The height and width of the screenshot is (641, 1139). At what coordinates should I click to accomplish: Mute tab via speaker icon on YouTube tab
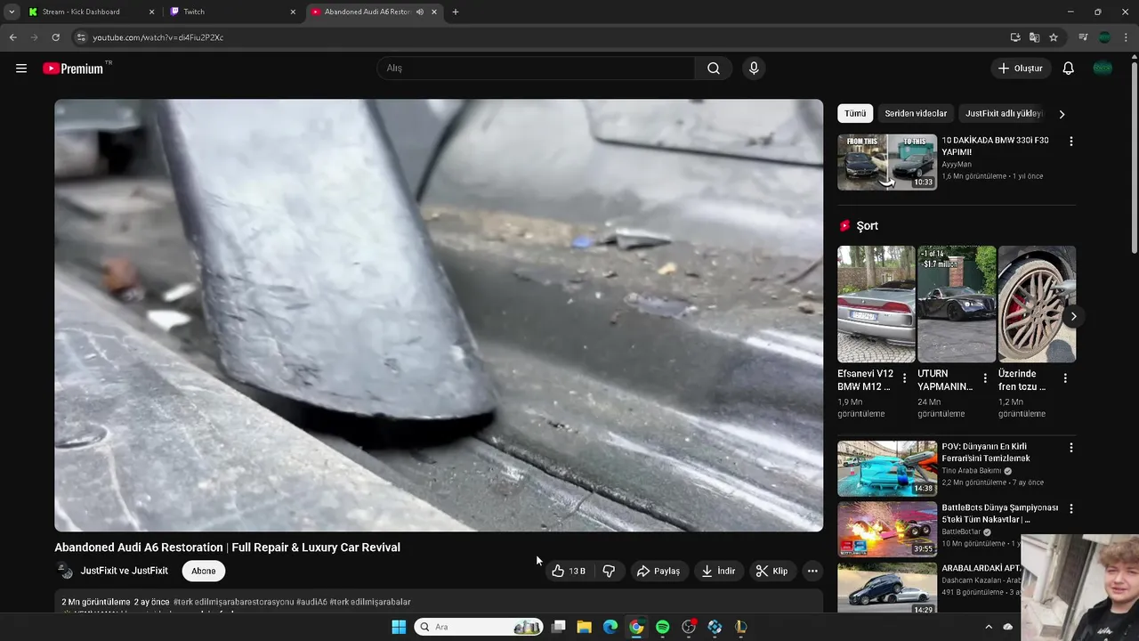pos(420,12)
